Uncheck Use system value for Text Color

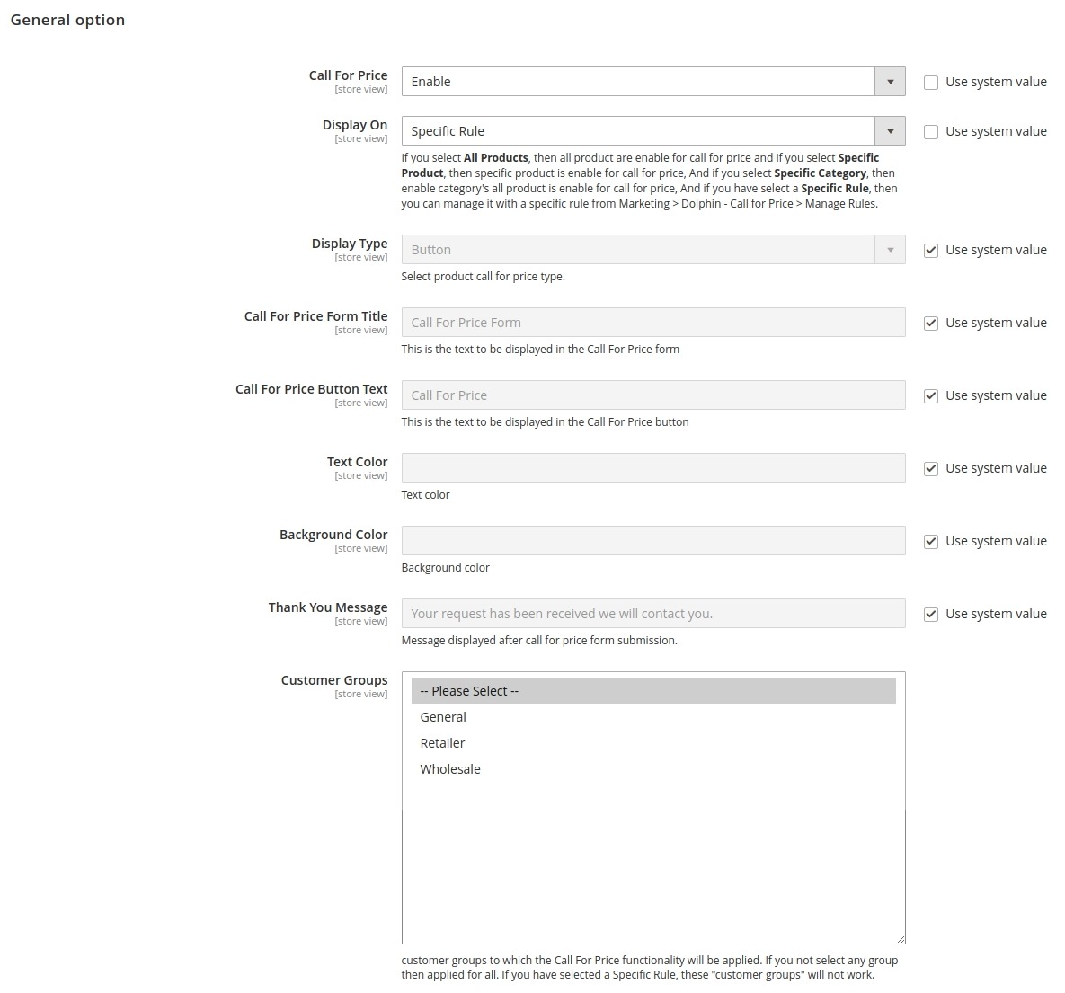tap(931, 469)
